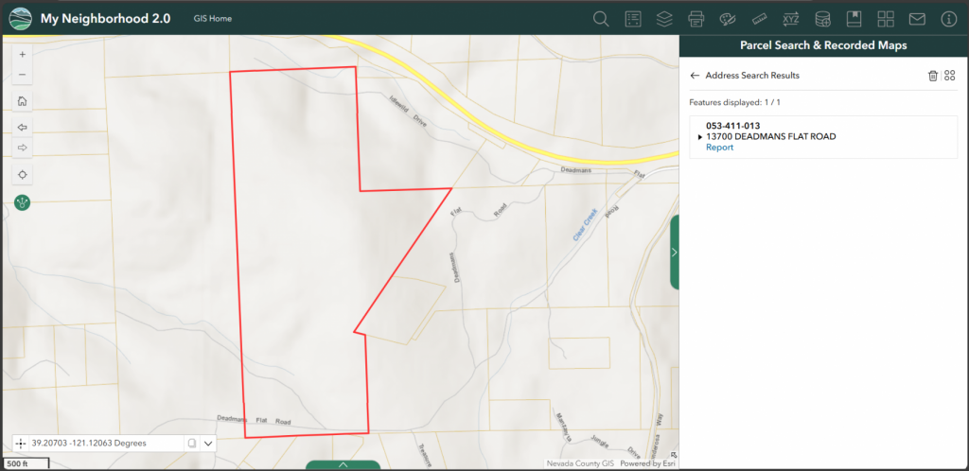Image resolution: width=969 pixels, height=471 pixels.
Task: Open the search tool magnifier icon
Action: tap(600, 19)
